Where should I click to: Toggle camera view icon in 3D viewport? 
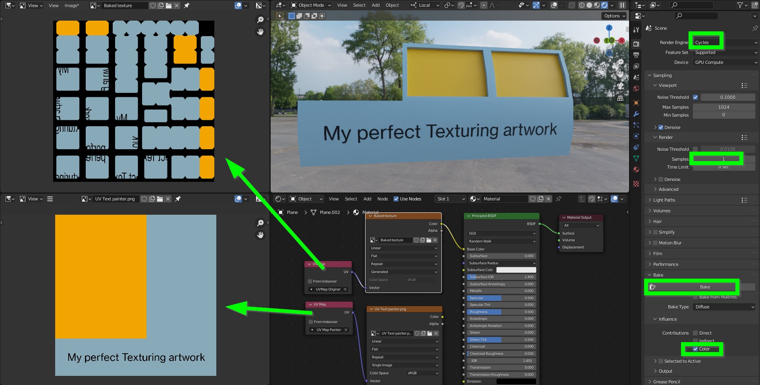pyautogui.click(x=620, y=86)
